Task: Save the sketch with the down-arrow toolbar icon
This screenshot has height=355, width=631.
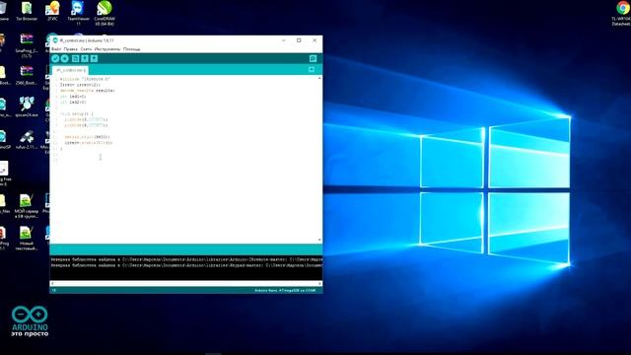Action: click(94, 59)
